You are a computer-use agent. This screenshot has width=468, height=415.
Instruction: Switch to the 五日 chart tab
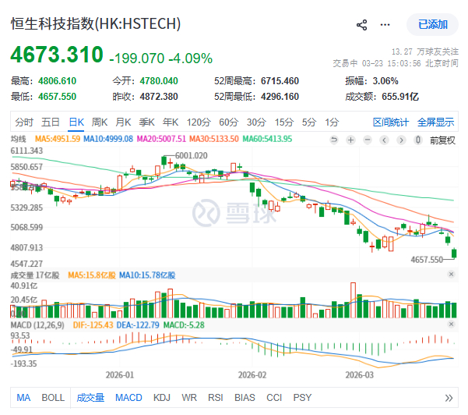[51, 122]
